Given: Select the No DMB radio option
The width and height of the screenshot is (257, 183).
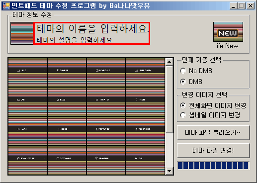Looking at the screenshot, I should tap(196, 71).
